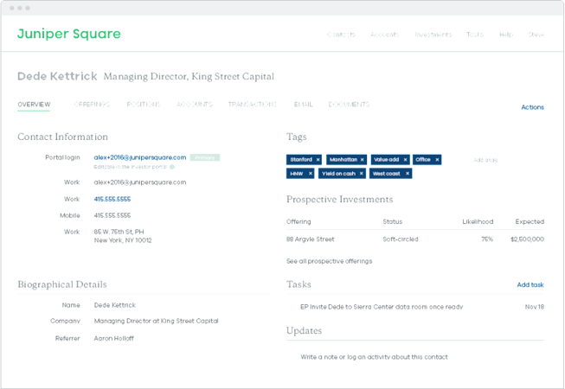This screenshot has width=565, height=389.
Task: Click the Stanford tag label
Action: click(x=301, y=159)
